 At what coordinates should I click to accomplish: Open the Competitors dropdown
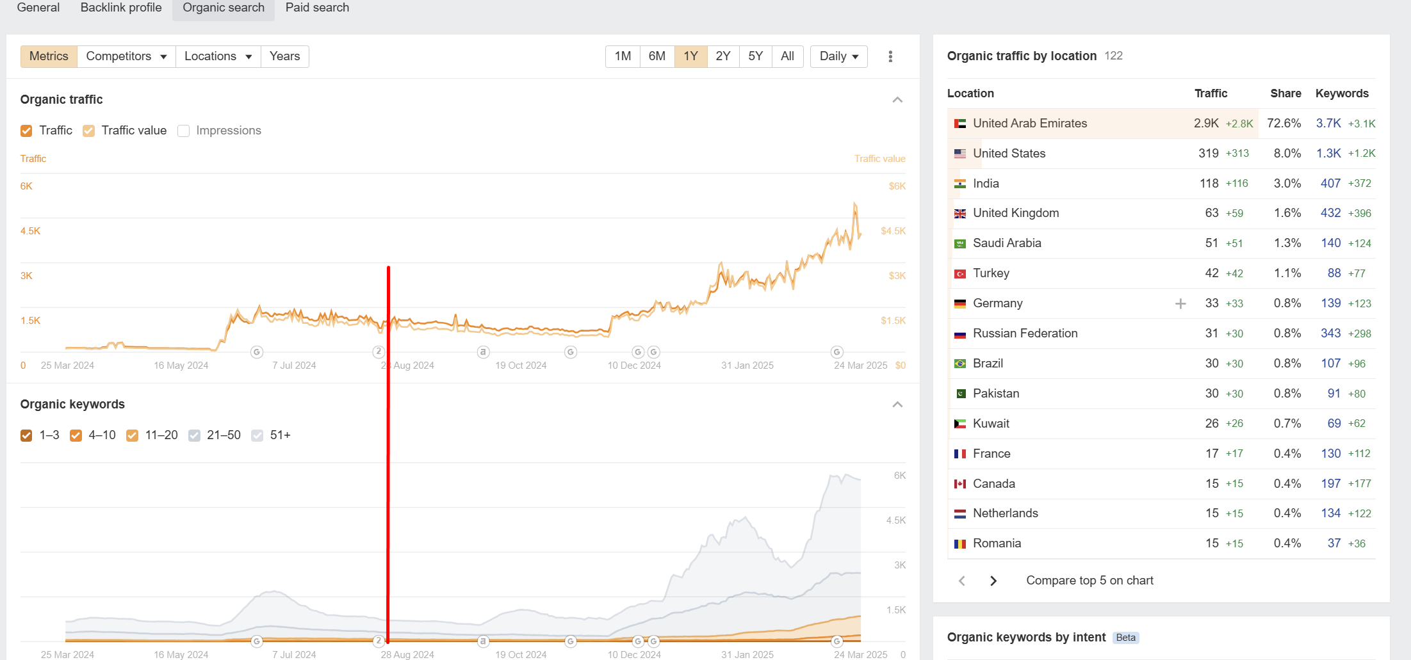tap(126, 56)
